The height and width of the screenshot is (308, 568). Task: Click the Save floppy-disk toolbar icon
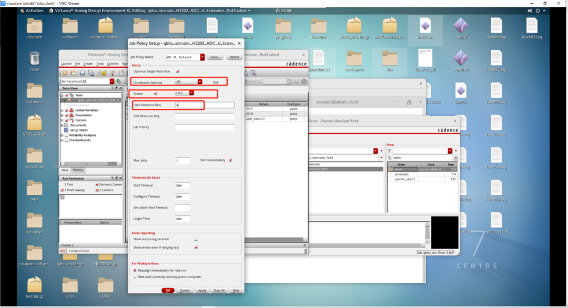tap(82, 73)
